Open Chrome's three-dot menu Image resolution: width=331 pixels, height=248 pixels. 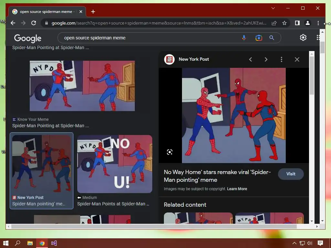coord(318,23)
